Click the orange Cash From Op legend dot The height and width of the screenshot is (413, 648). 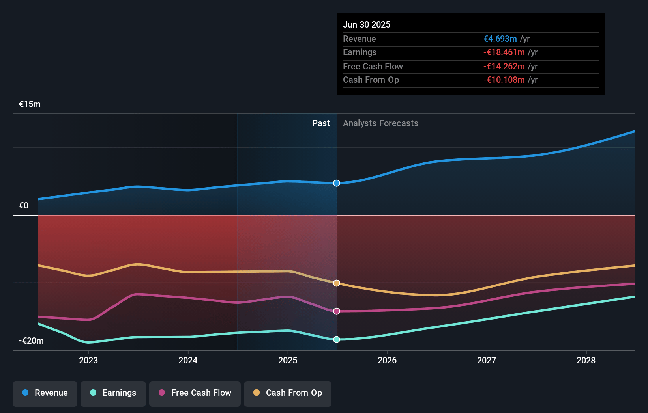(257, 393)
